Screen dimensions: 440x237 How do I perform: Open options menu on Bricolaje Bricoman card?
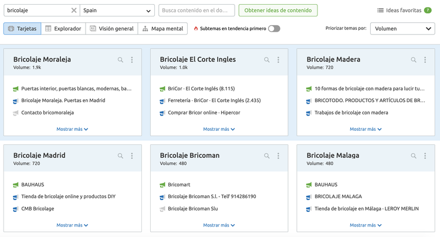[x=278, y=156]
